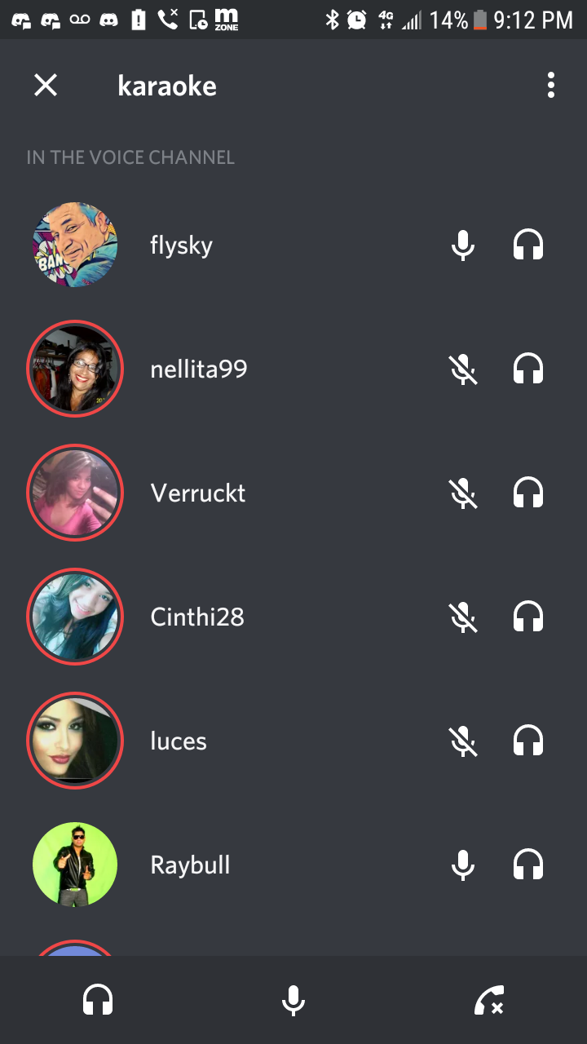Toggle your mute with bottom microphone button
The height and width of the screenshot is (1044, 587).
293,1000
